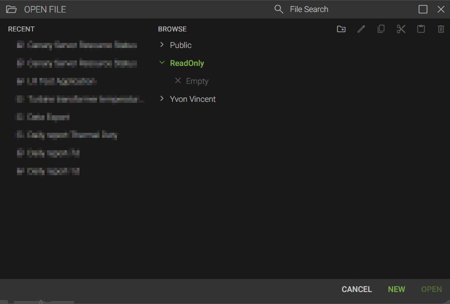This screenshot has width=450, height=304.
Task: Select the Public folder label
Action: click(180, 45)
